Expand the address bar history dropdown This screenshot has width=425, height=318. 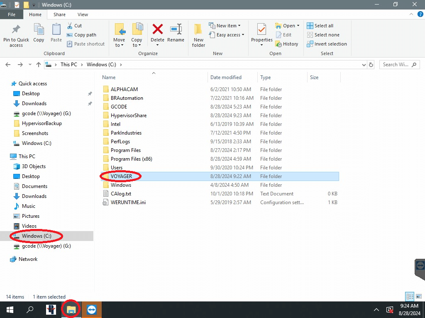[364, 65]
